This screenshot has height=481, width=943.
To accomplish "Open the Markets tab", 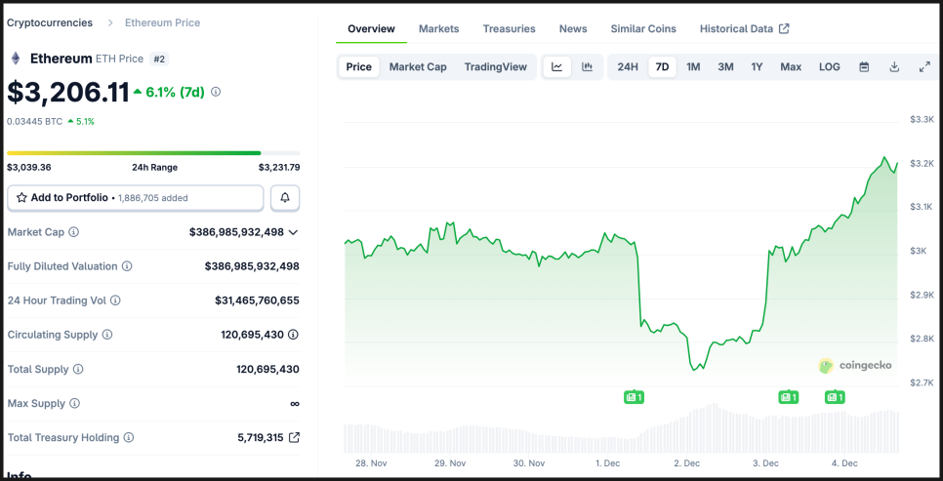I will pos(438,29).
